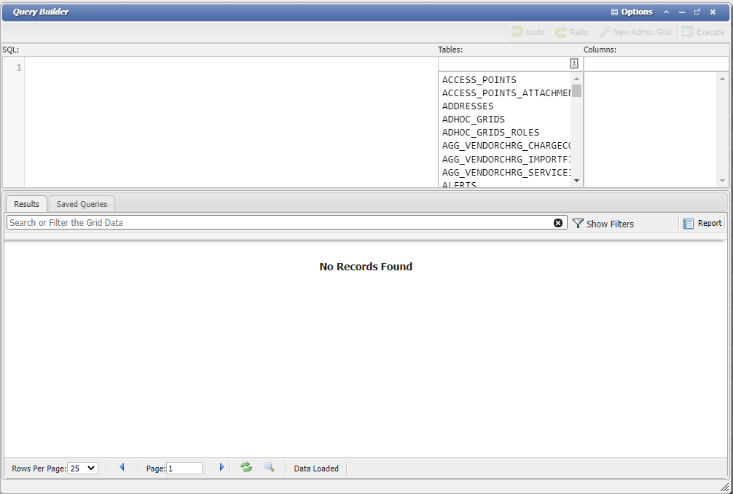Go to the next page arrow
733x494 pixels.
(222, 468)
